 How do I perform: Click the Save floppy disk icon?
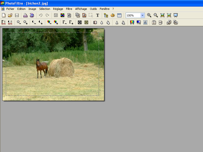(17, 15)
